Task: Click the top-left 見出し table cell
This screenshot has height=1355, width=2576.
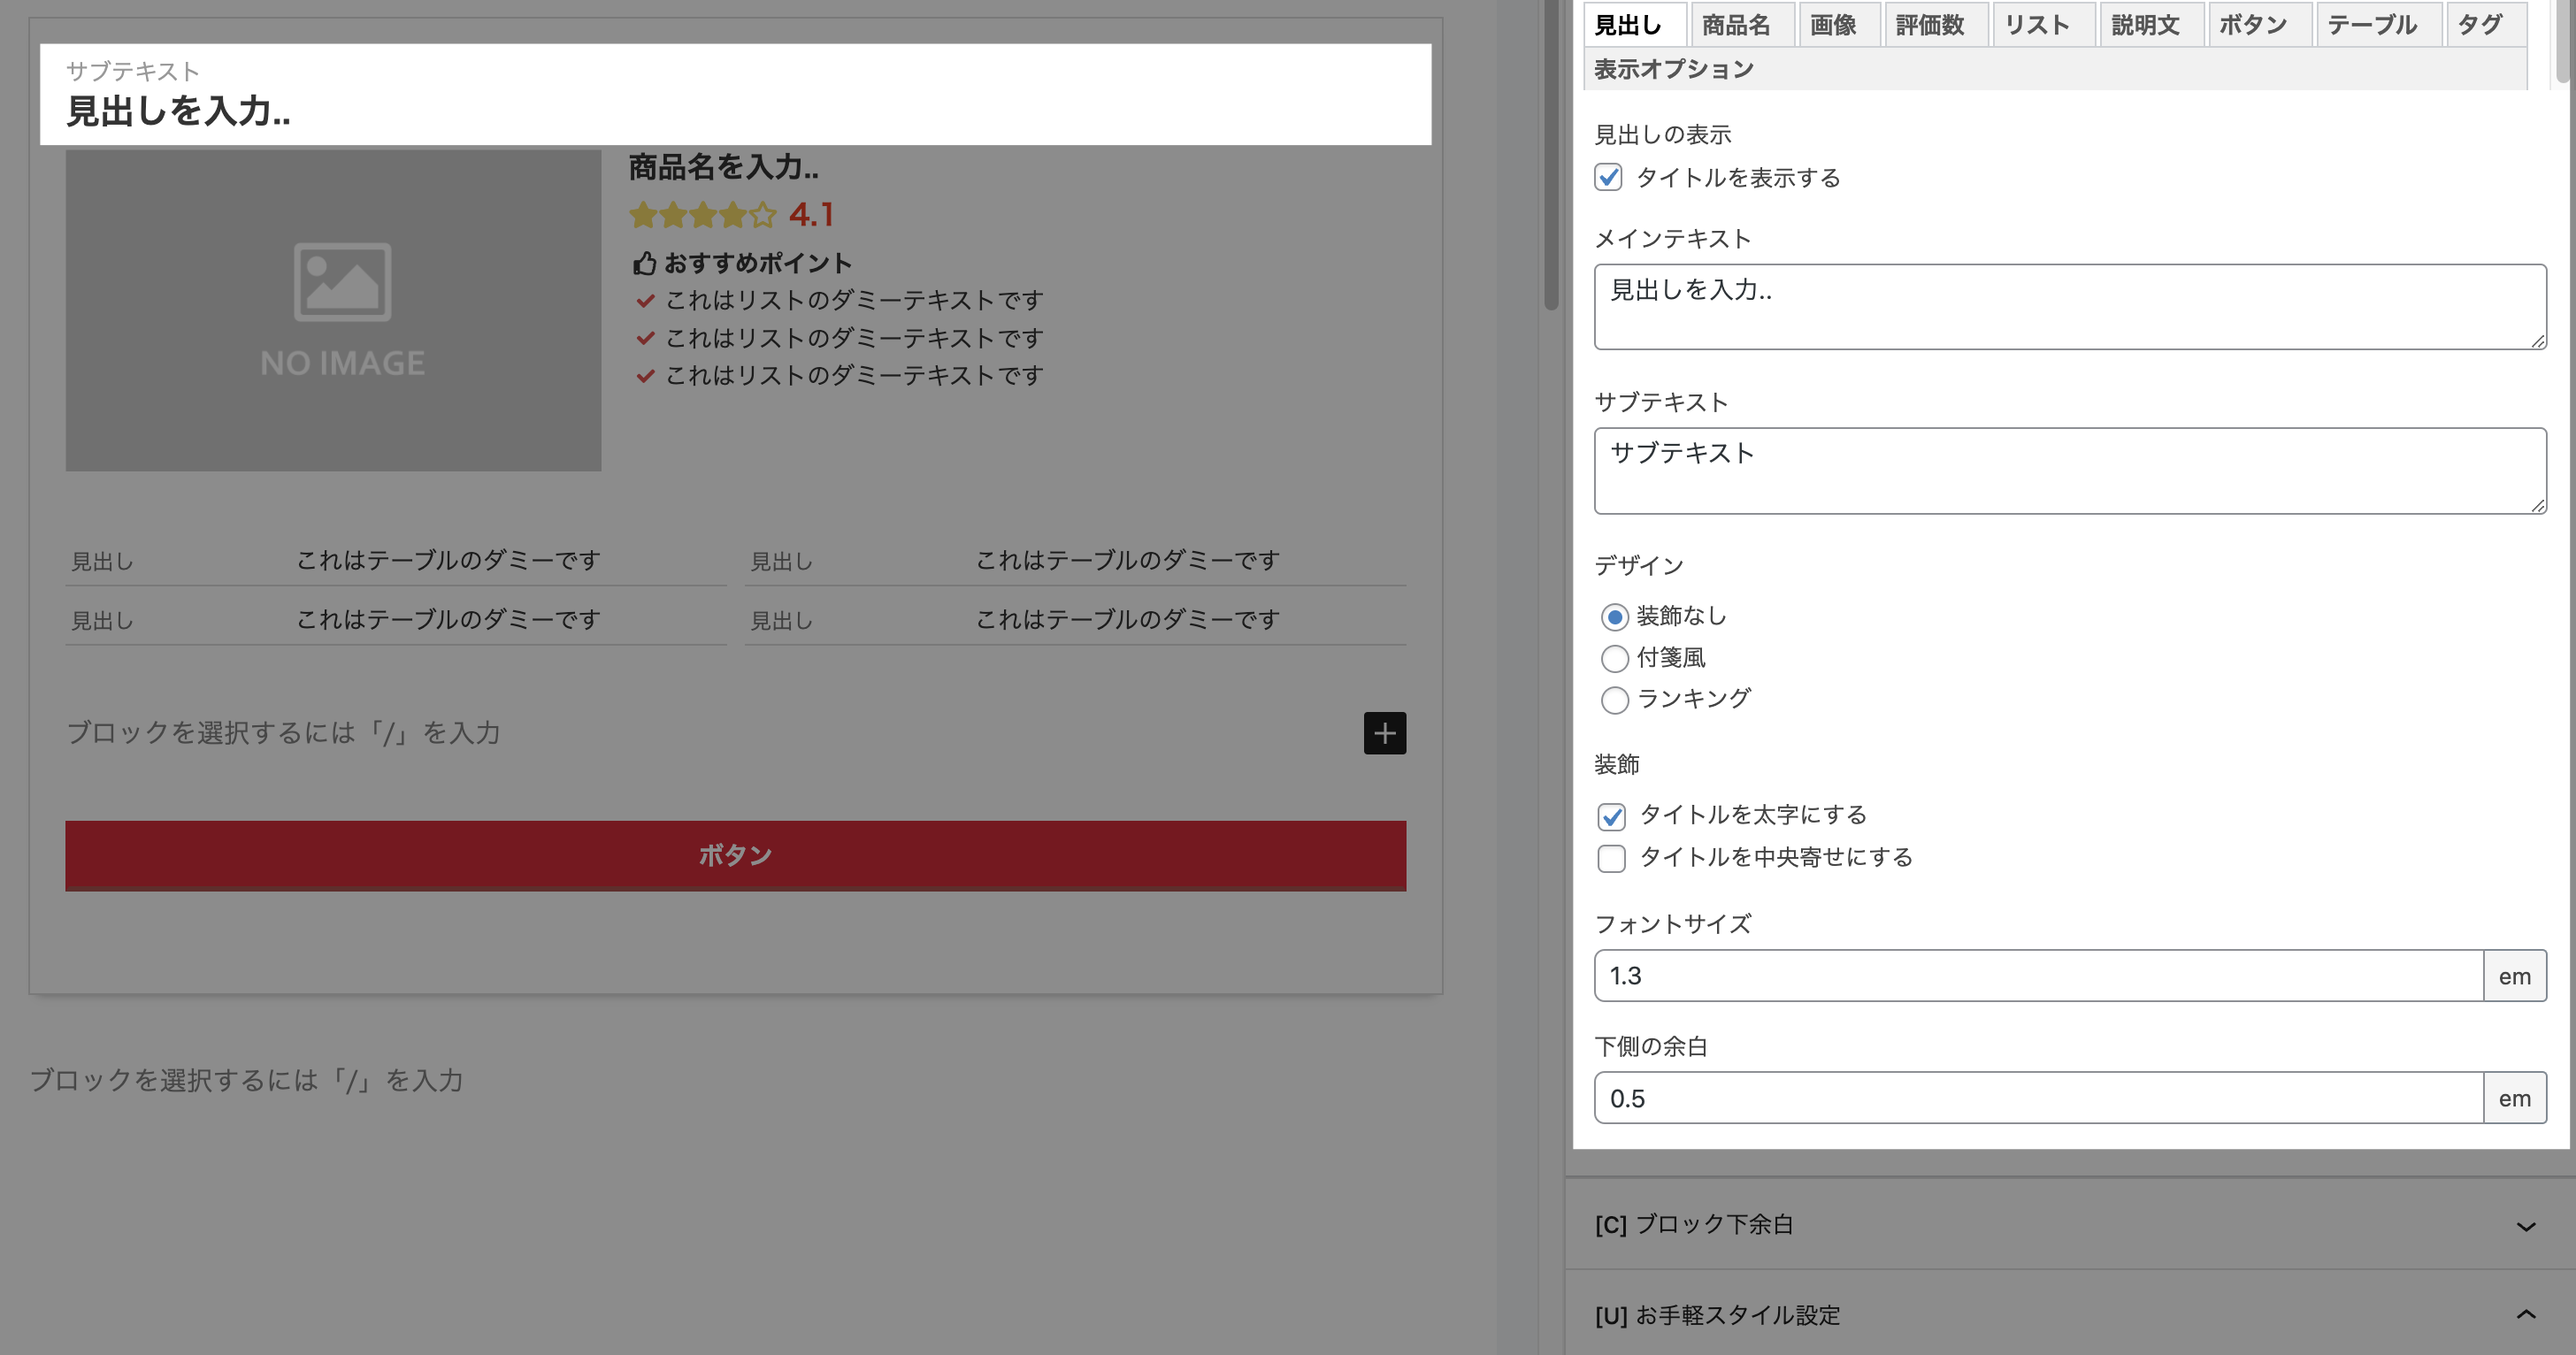Action: click(102, 561)
